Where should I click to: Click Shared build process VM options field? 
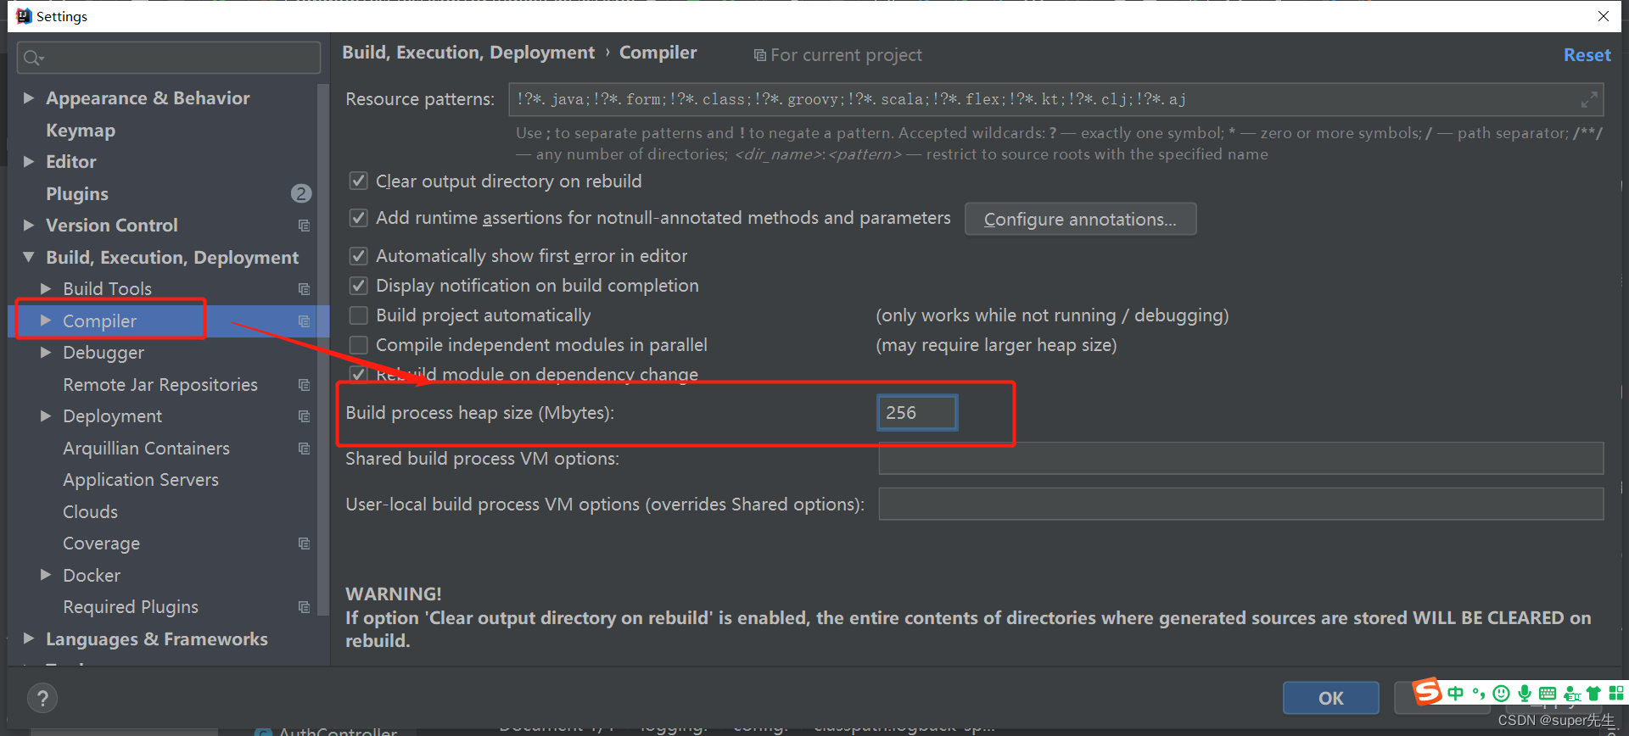click(1241, 459)
